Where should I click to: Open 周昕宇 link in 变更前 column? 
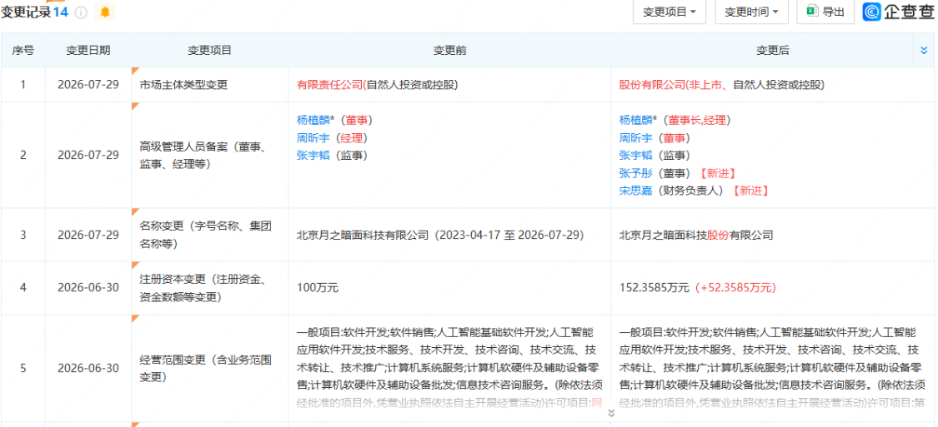coord(313,138)
